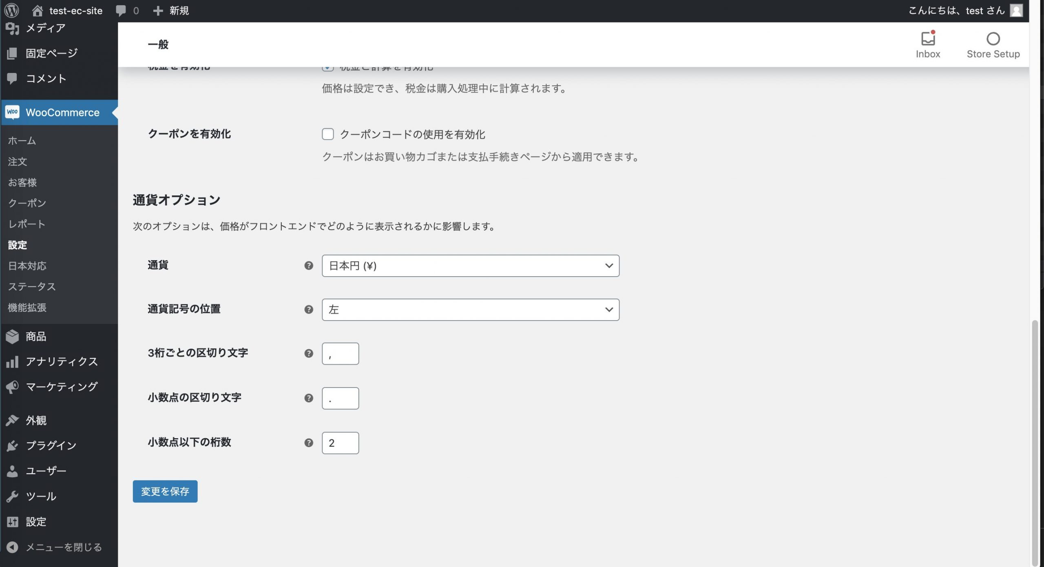The width and height of the screenshot is (1044, 567).
Task: Click the ユーザー person icon
Action: pyautogui.click(x=12, y=471)
